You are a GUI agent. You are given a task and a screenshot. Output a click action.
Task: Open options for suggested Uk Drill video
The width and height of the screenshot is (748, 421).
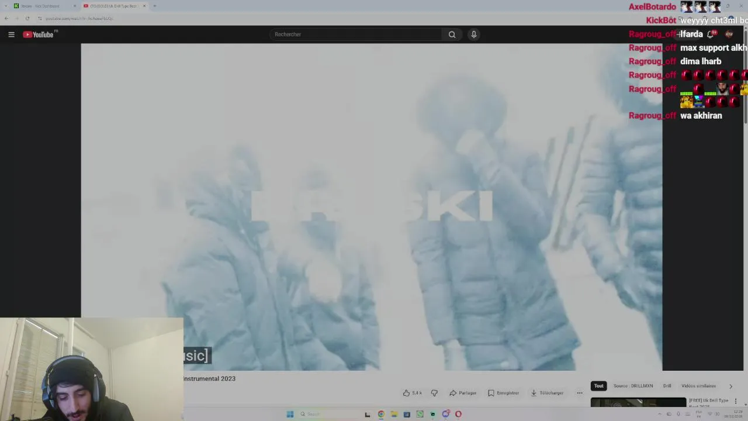[736, 401]
